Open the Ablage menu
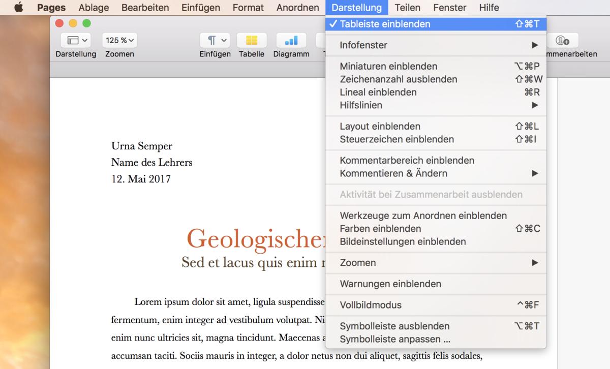This screenshot has width=610, height=369. tap(94, 7)
